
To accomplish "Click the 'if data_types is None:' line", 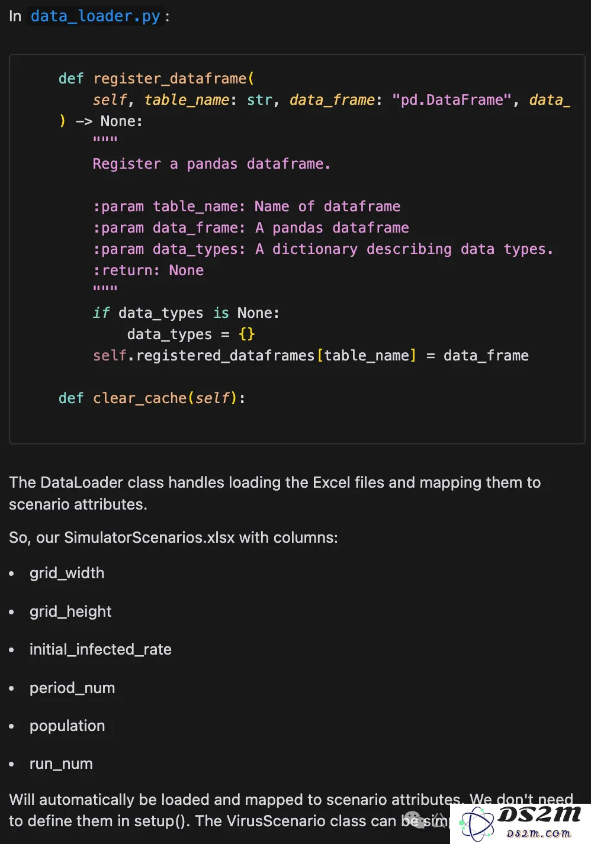I will pos(186,313).
